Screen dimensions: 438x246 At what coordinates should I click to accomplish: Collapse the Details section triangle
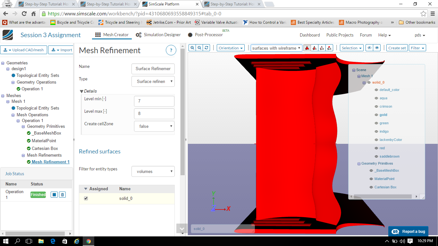82,91
